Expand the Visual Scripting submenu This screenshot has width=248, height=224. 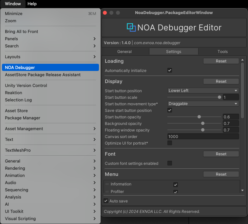[x=50, y=219]
